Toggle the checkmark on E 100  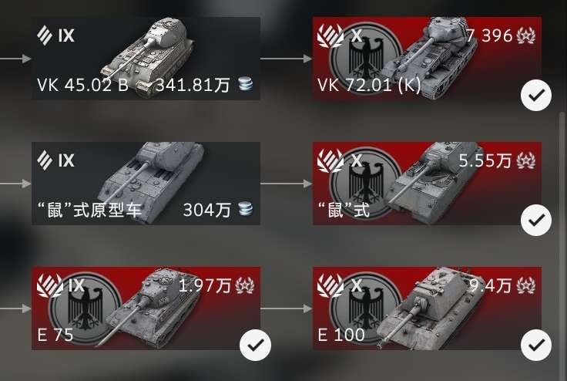click(536, 346)
